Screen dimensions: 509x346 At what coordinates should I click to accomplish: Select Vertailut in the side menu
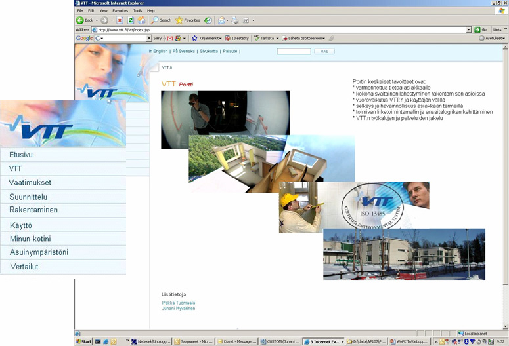click(x=63, y=267)
